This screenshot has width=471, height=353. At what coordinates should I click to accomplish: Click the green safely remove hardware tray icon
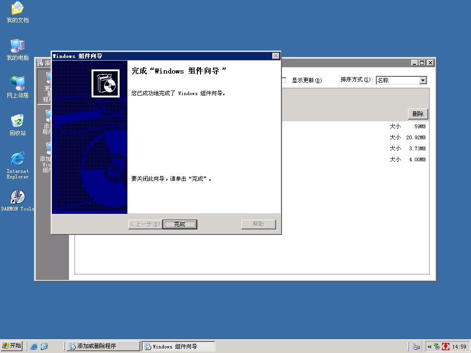tap(437, 347)
